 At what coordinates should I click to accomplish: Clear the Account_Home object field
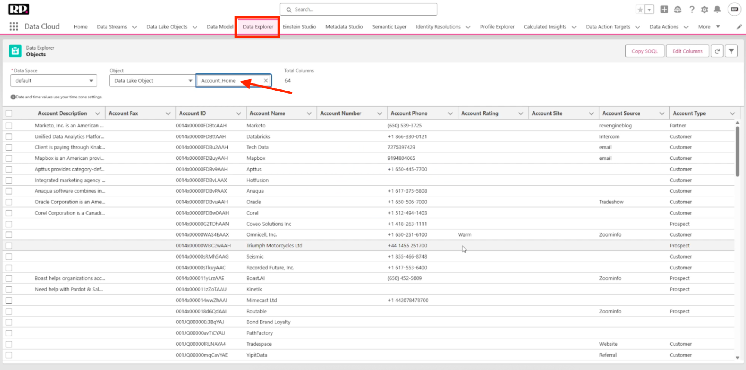pos(266,80)
